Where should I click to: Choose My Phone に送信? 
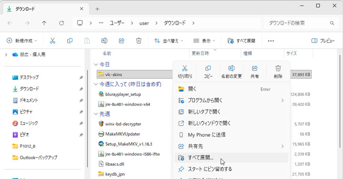tap(232, 135)
